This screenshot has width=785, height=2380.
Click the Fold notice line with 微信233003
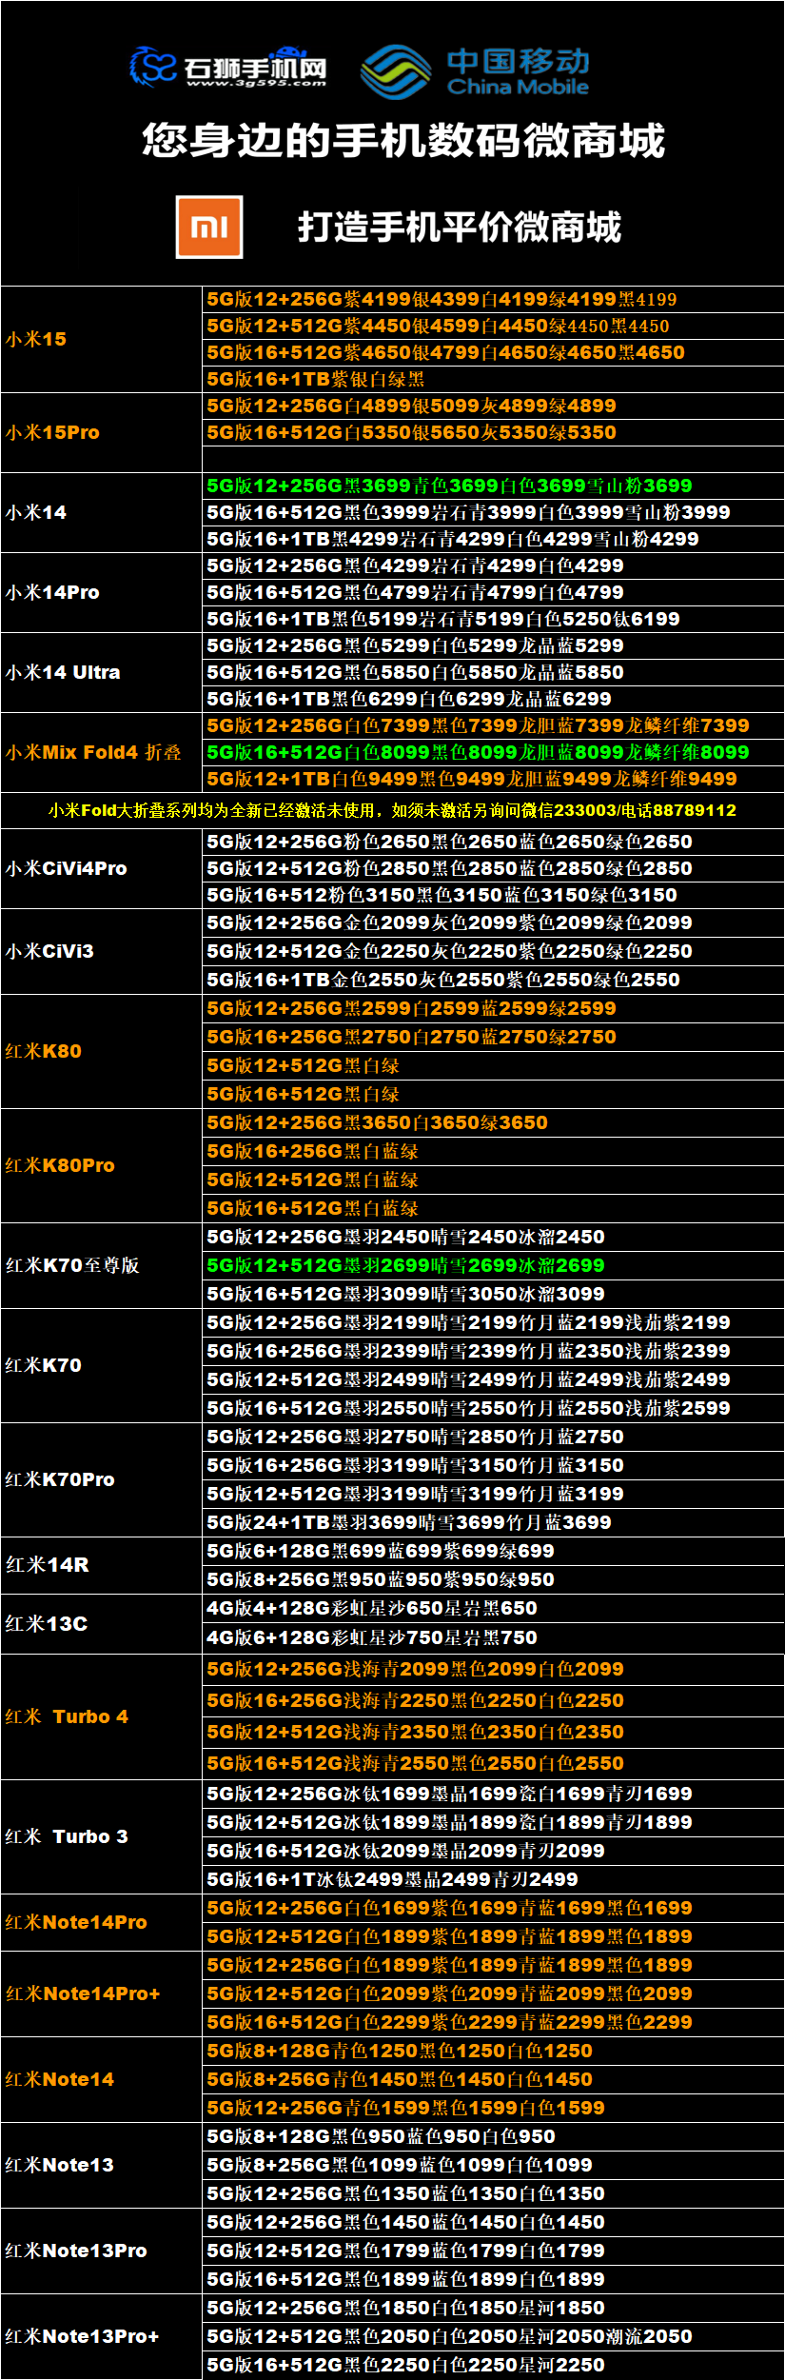(392, 810)
